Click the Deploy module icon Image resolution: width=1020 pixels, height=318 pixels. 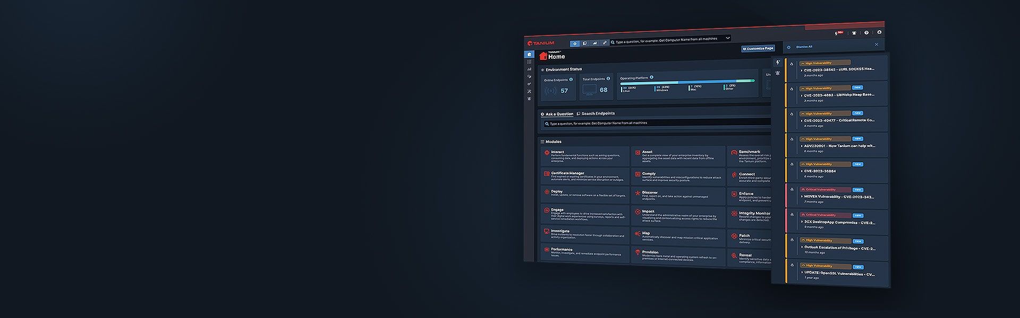[x=547, y=192]
